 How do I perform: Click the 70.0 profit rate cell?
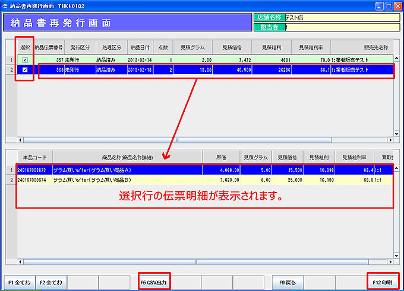pyautogui.click(x=311, y=60)
